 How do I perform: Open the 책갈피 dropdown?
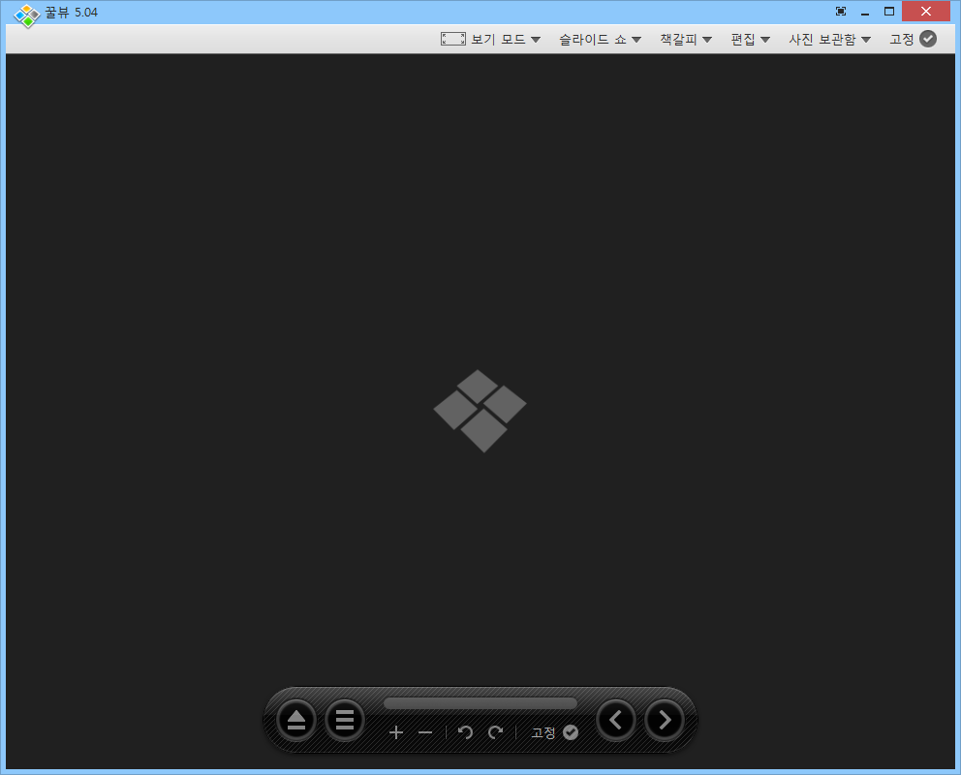click(686, 39)
